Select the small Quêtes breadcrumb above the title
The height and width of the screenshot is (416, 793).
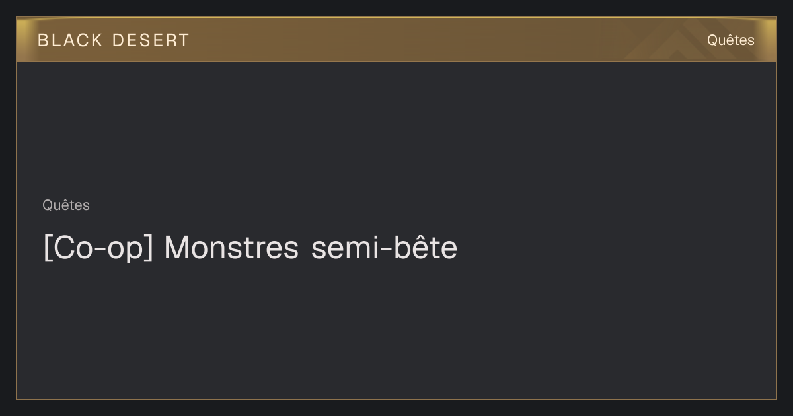click(66, 205)
